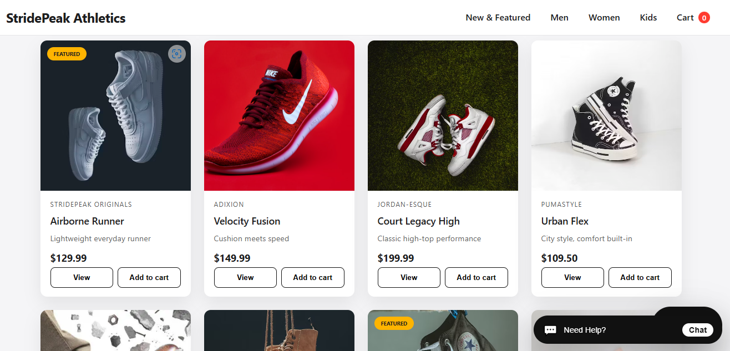
Task: View the Airborne Runner product
Action: click(x=82, y=277)
